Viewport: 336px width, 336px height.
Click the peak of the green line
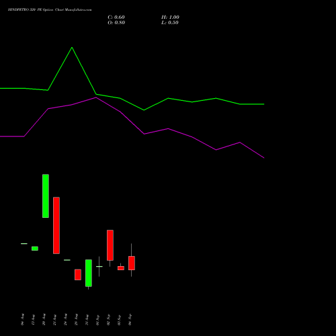(72, 48)
